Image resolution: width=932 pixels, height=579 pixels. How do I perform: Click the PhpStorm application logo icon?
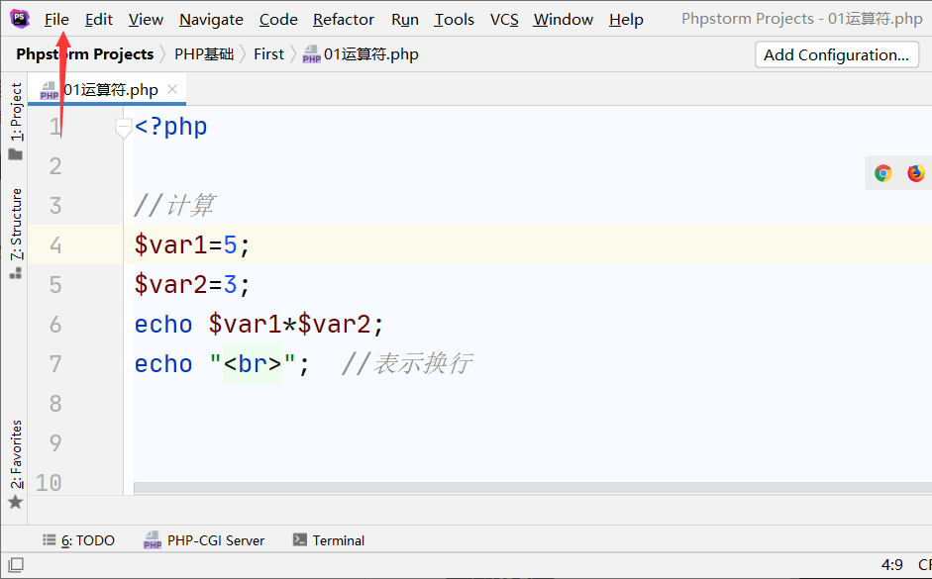pos(20,19)
